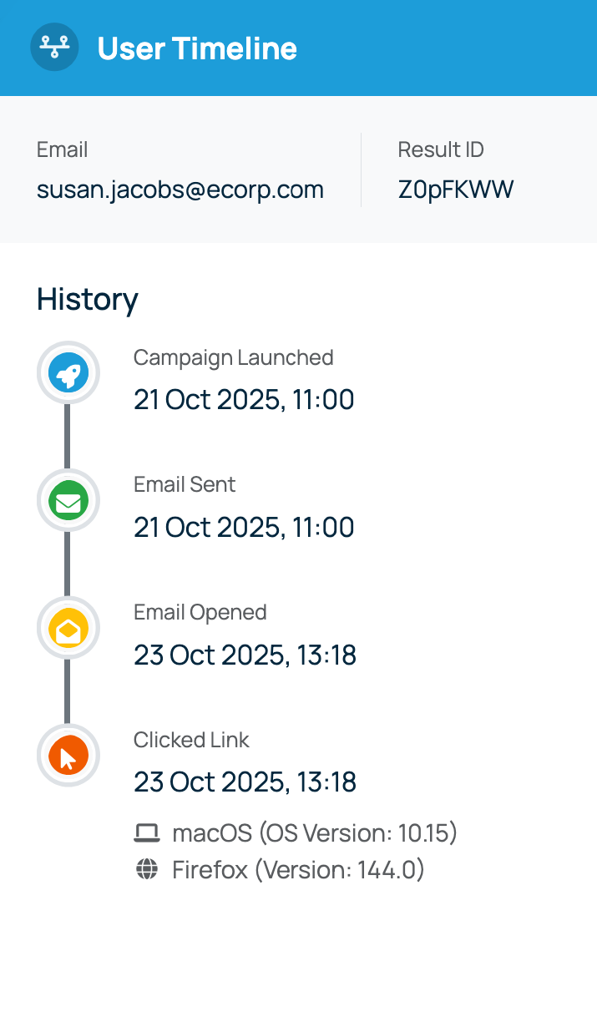The height and width of the screenshot is (1022, 597).
Task: Click the History section heading
Action: point(88,299)
